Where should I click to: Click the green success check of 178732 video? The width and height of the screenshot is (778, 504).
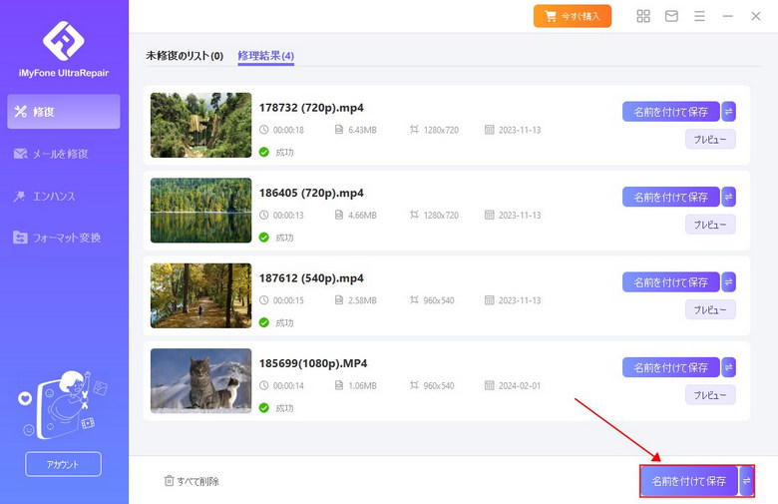264,152
